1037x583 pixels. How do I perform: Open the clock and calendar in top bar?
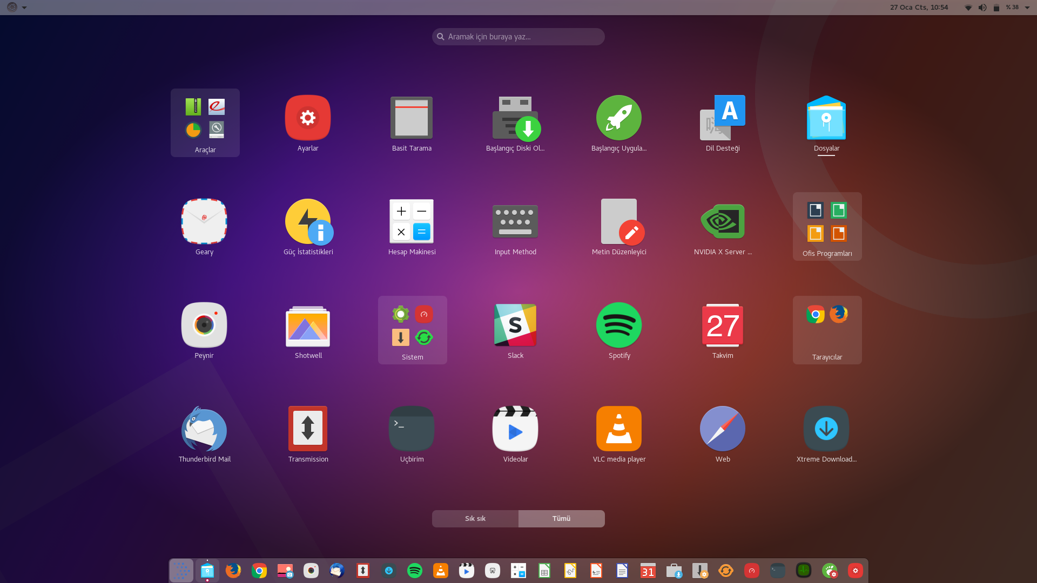click(919, 8)
